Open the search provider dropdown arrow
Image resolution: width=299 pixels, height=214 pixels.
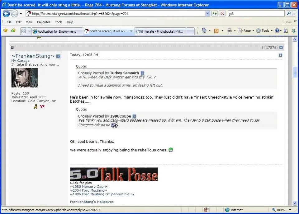294,13
